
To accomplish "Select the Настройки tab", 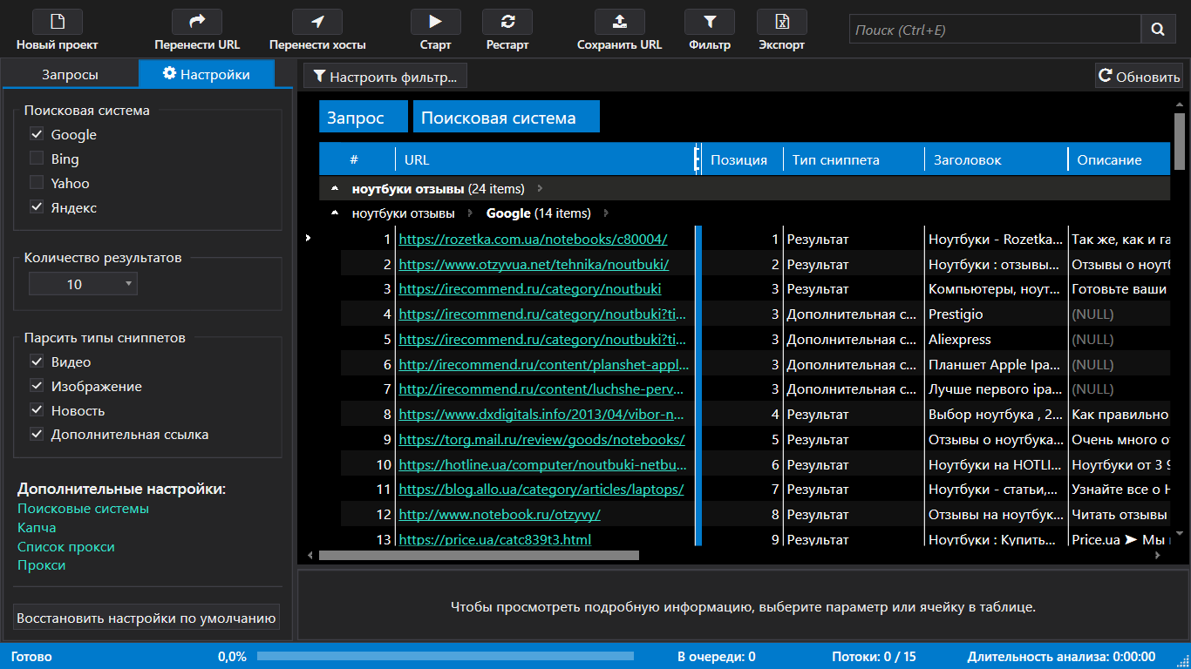I will pos(207,74).
